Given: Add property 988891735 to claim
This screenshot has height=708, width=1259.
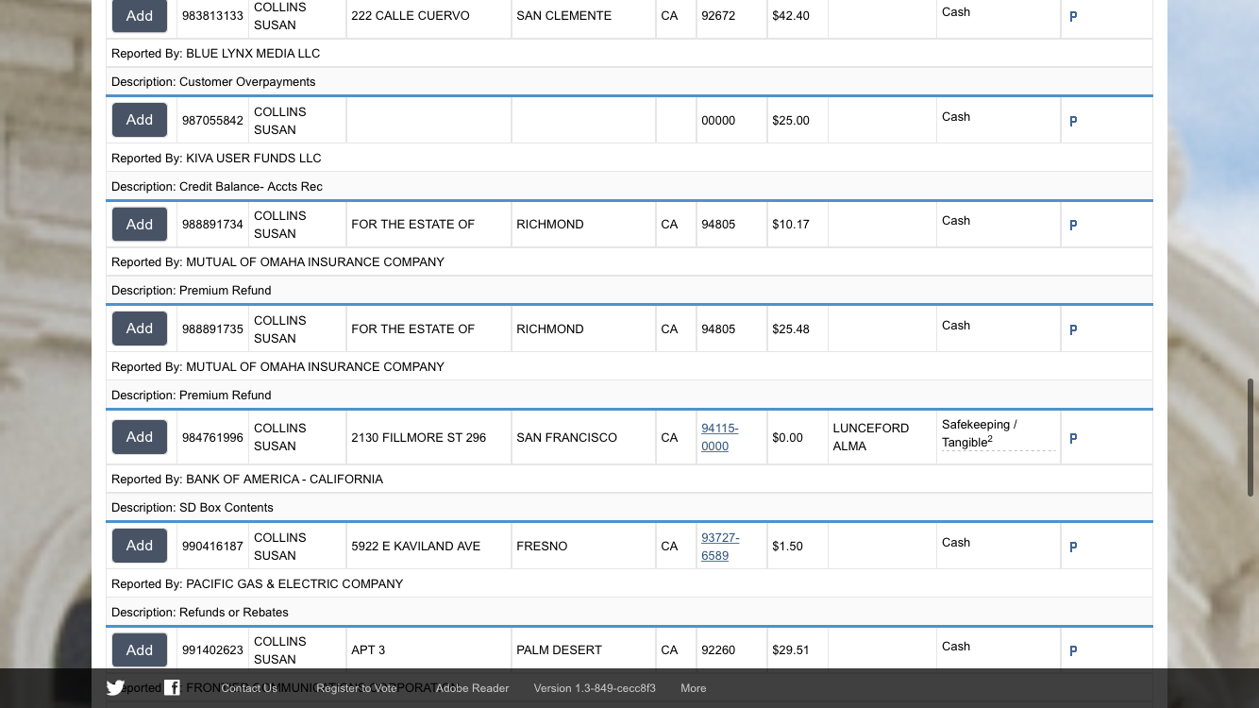Looking at the screenshot, I should click(x=140, y=329).
